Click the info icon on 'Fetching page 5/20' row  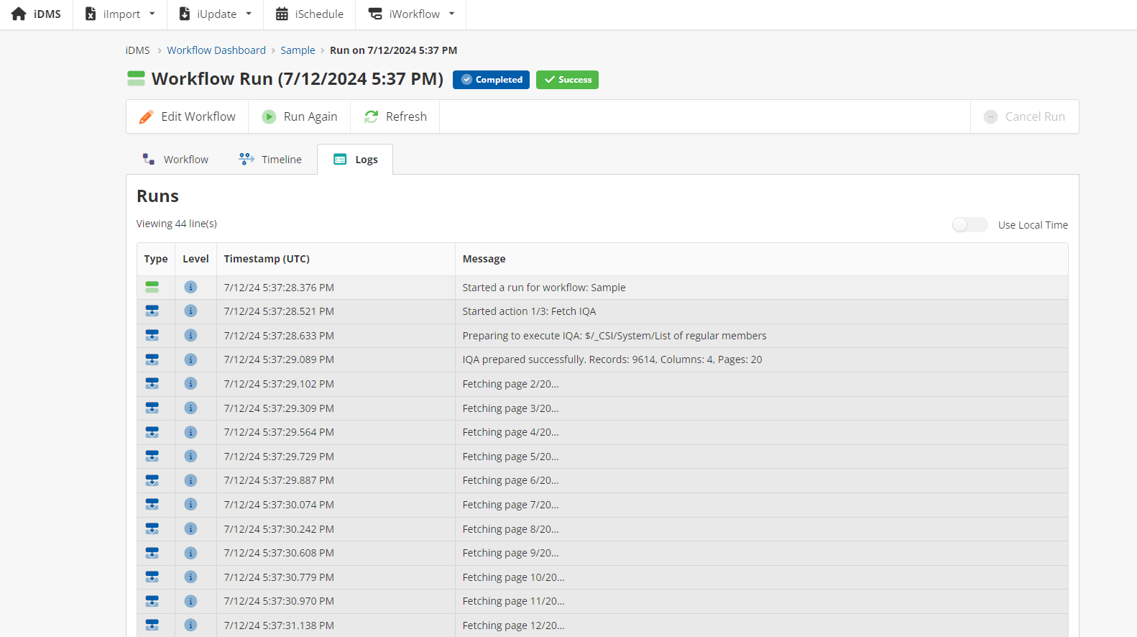point(190,457)
